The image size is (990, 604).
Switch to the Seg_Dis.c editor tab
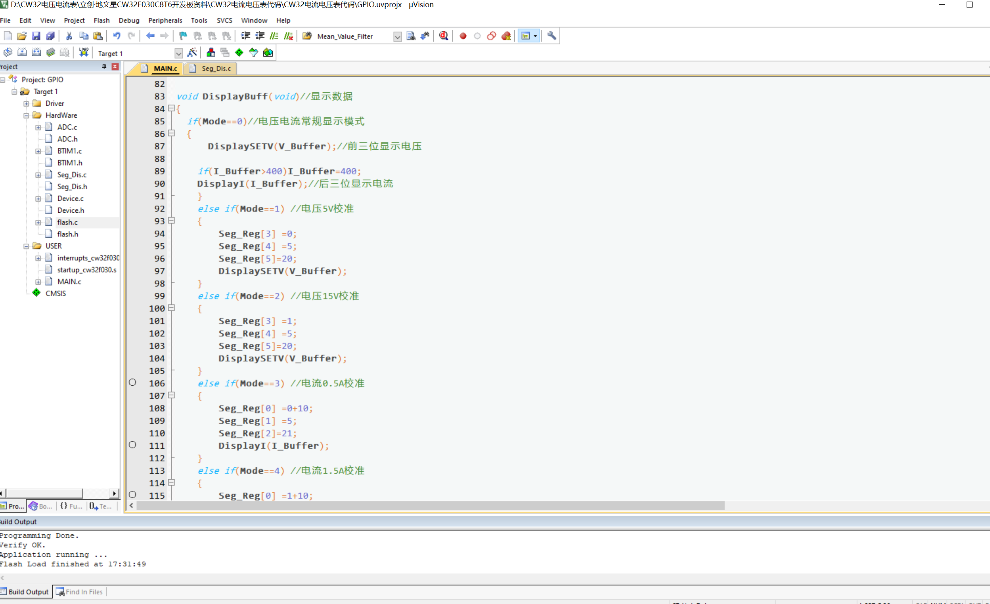click(x=216, y=69)
